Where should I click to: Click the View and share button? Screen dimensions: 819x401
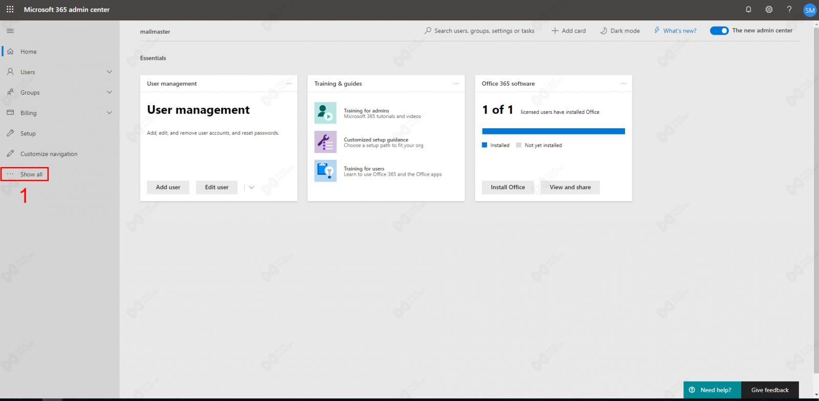570,187
